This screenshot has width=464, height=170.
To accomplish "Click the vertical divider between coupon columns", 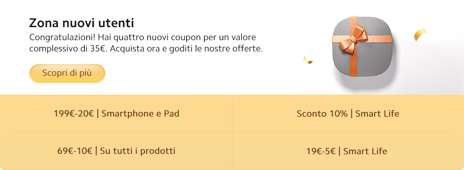I will [x=232, y=132].
